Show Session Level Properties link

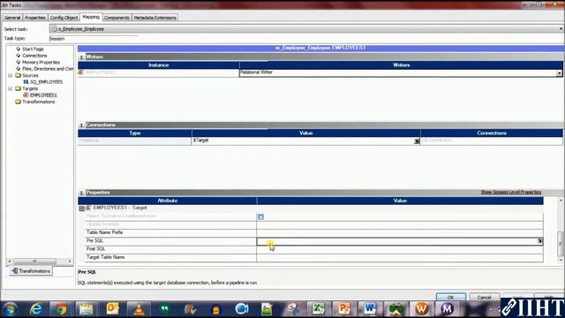click(510, 193)
